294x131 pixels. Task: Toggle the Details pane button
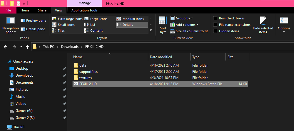click(x=33, y=29)
